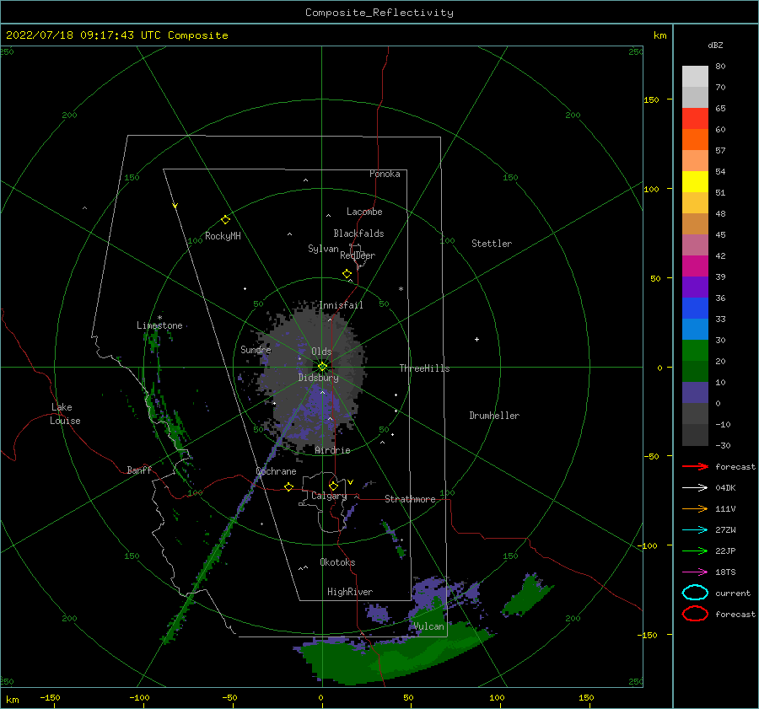Click the purple swatch between 39 and 36
Screen dimensions: 759x709
(x=695, y=287)
